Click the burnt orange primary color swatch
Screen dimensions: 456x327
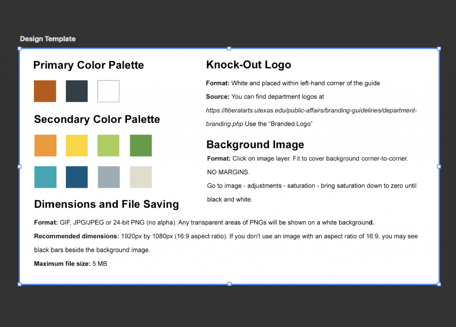(x=45, y=91)
